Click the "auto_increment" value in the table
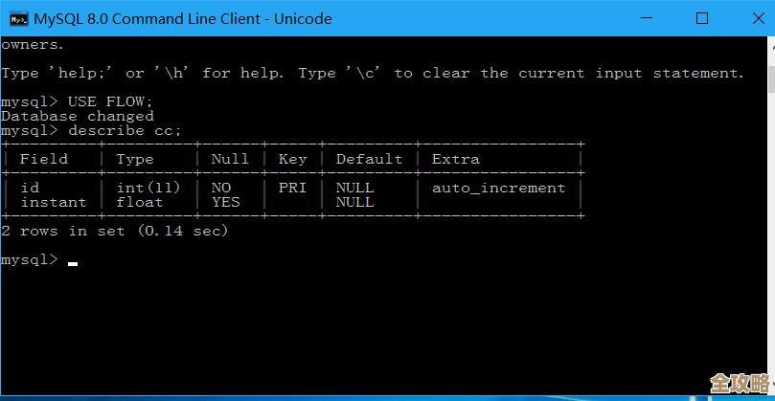Image resolution: width=775 pixels, height=401 pixels. point(498,188)
